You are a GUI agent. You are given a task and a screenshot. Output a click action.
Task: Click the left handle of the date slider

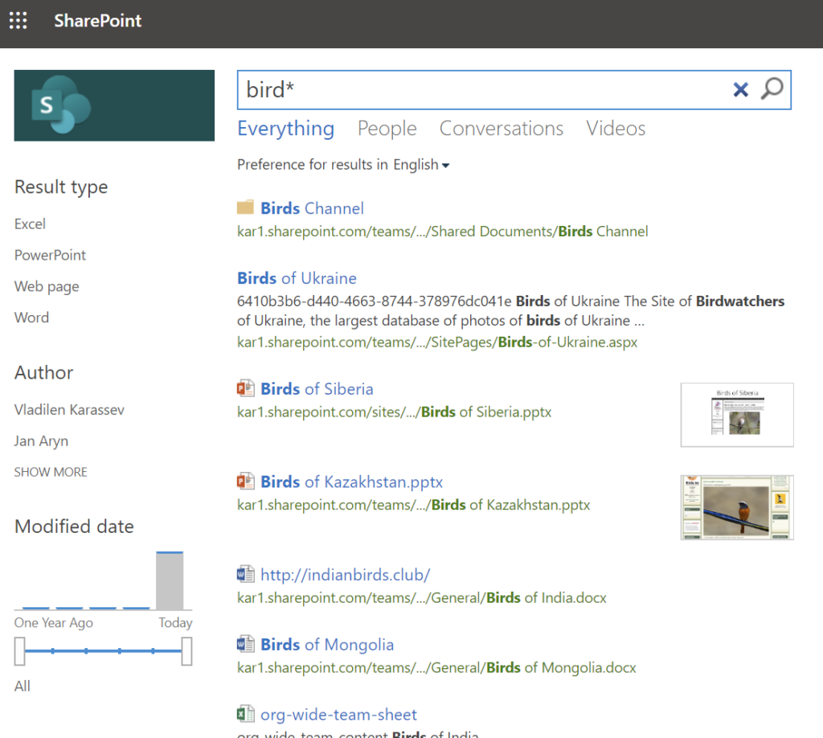click(19, 651)
